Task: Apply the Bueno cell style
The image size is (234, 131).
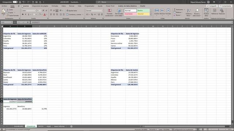Action: [x=143, y=11]
